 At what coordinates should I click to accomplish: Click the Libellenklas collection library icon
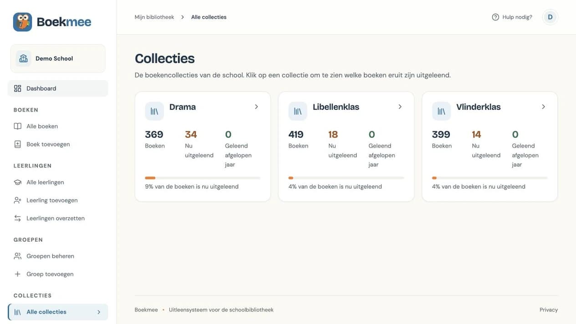[298, 111]
